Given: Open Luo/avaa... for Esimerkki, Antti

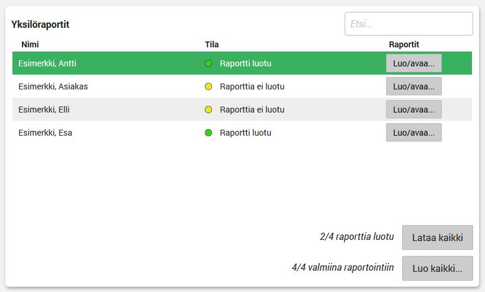Looking at the screenshot, I should point(413,63).
